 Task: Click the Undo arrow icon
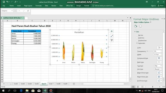tap(7, 2)
